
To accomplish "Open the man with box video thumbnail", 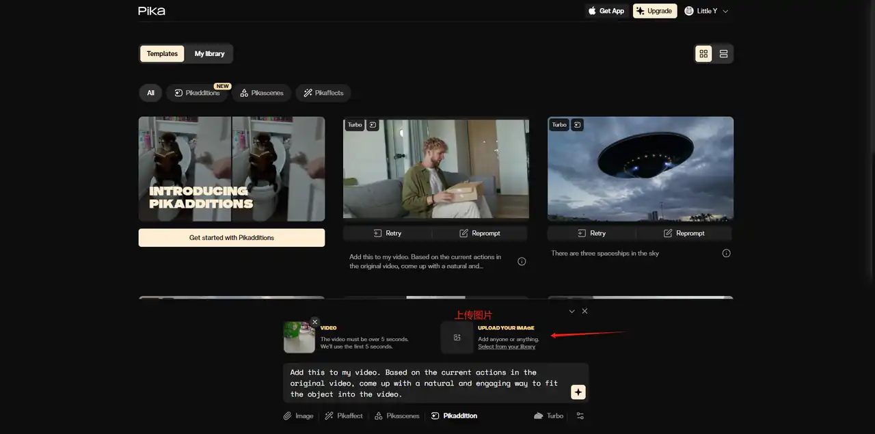I will coord(435,169).
